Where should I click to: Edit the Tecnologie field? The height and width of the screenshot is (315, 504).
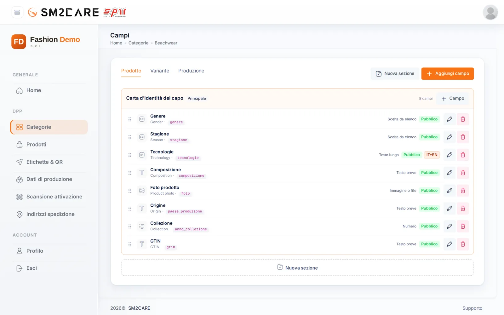450,155
